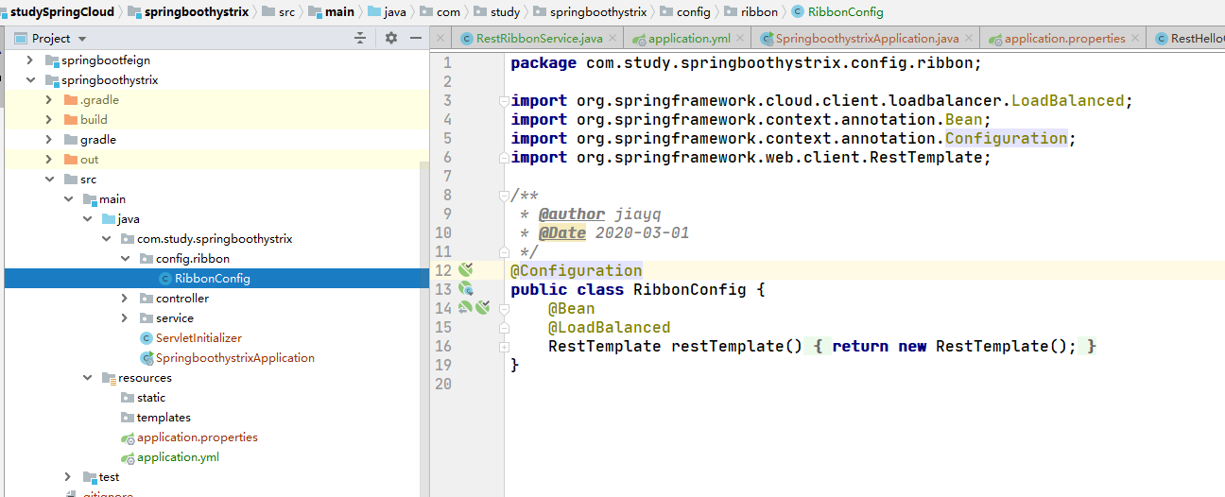Collapse the config.ribbon package
Image resolution: width=1225 pixels, height=497 pixels.
pyautogui.click(x=125, y=259)
